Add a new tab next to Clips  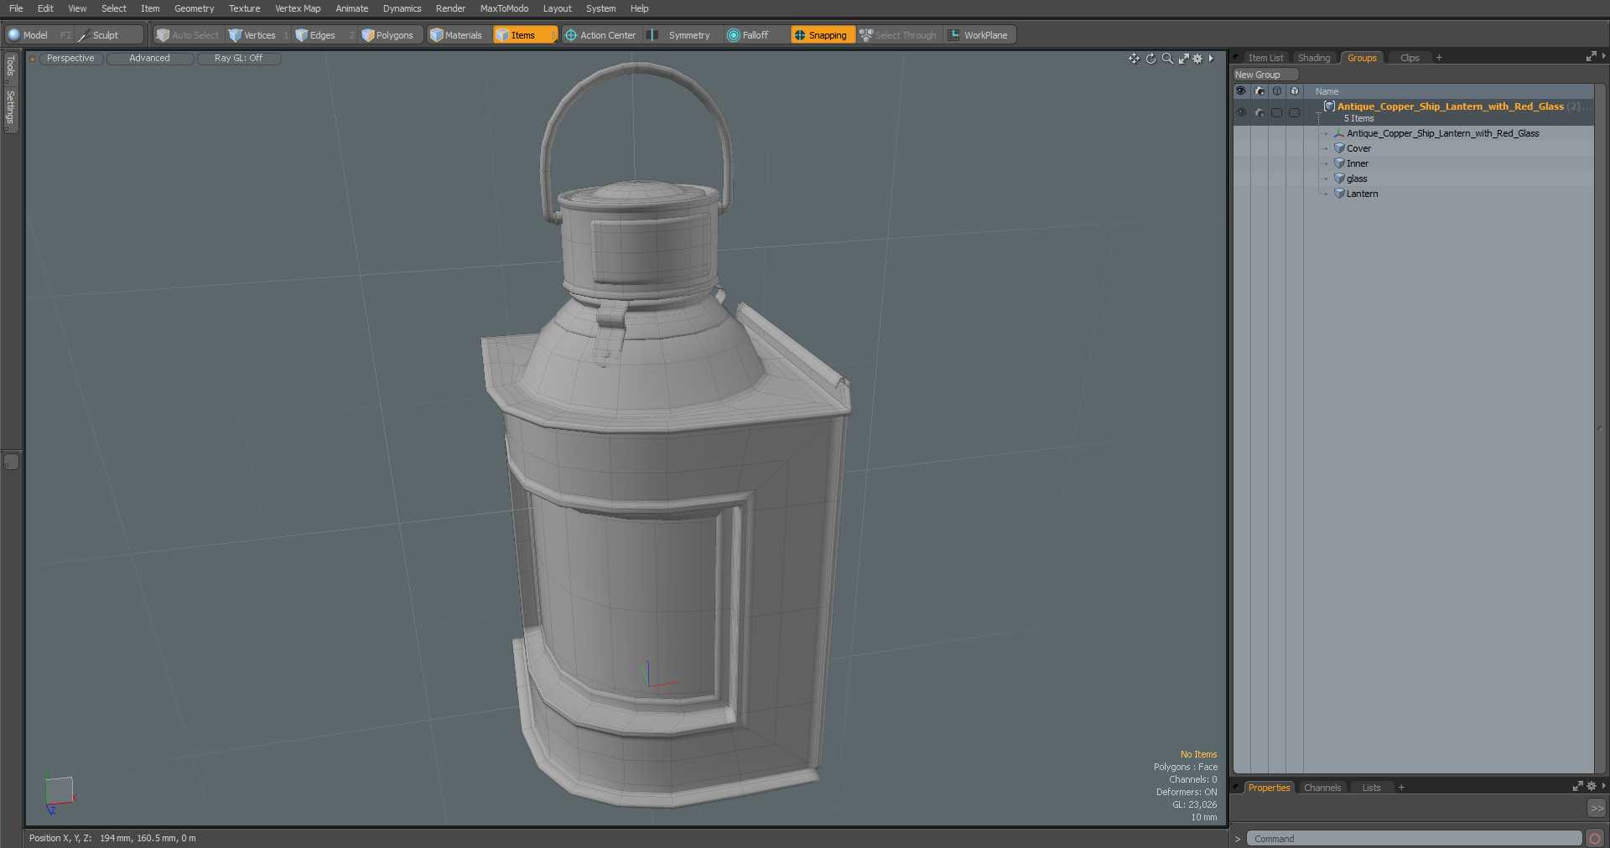click(x=1439, y=58)
